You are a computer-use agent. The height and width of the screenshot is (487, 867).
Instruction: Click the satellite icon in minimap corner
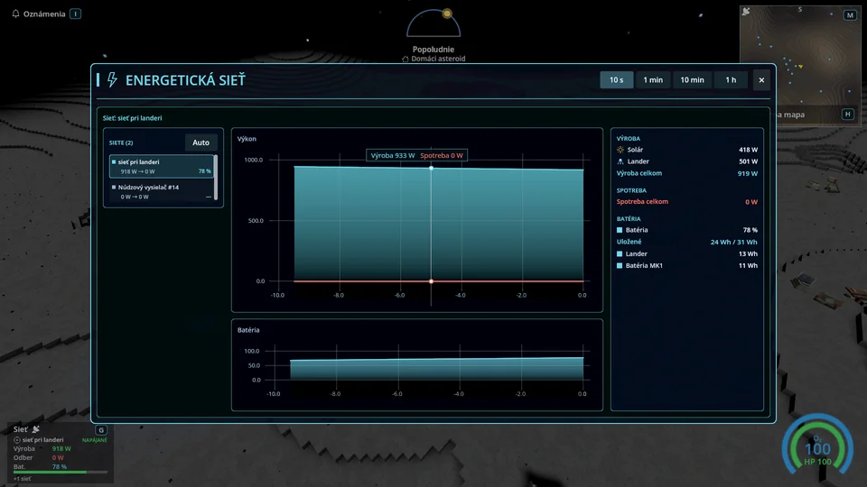pos(746,12)
